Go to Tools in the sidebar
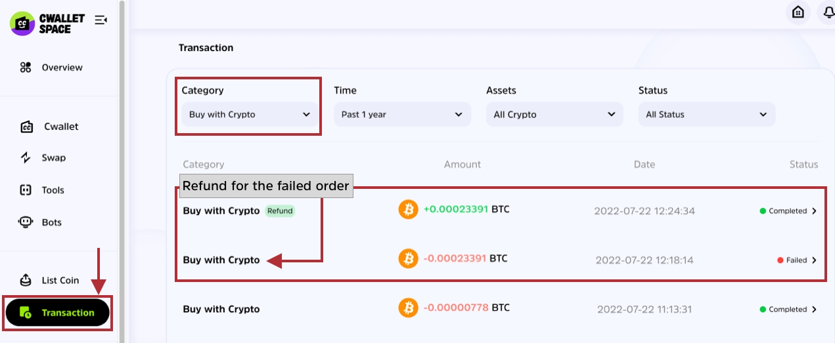This screenshot has width=835, height=343. pos(53,190)
